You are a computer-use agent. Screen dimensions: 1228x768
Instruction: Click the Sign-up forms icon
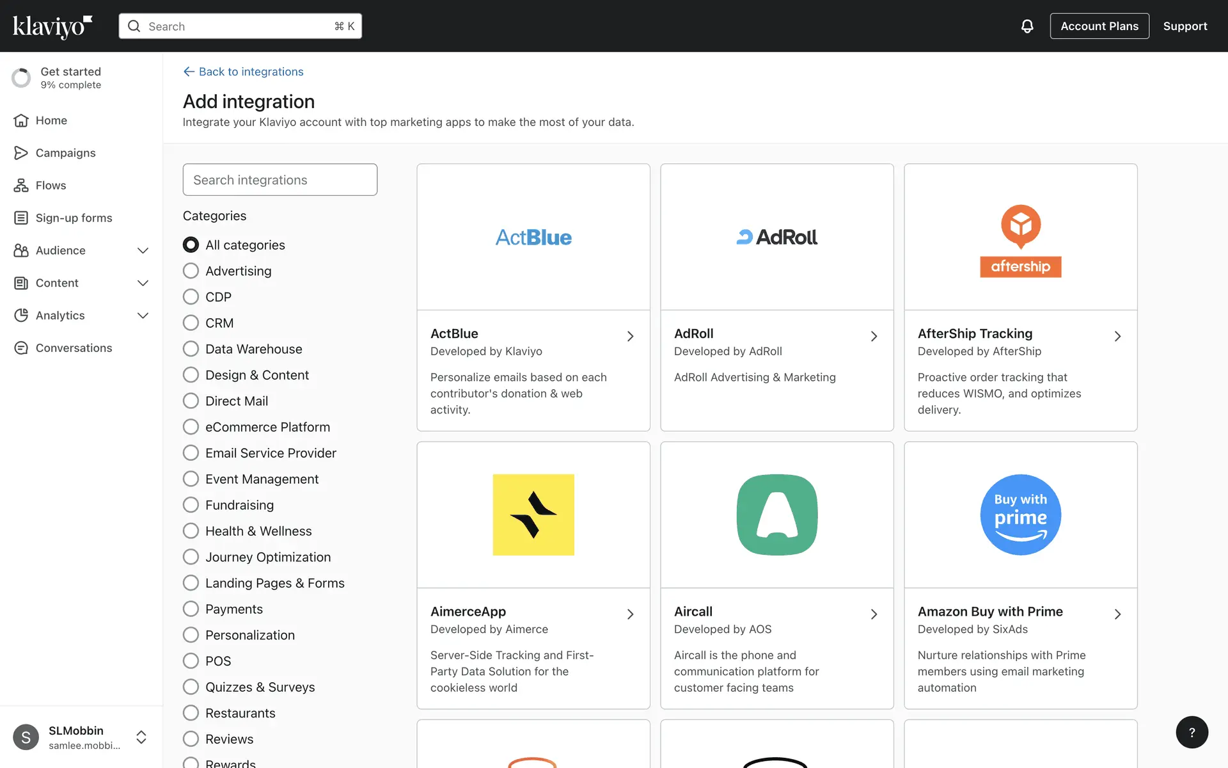pyautogui.click(x=21, y=218)
